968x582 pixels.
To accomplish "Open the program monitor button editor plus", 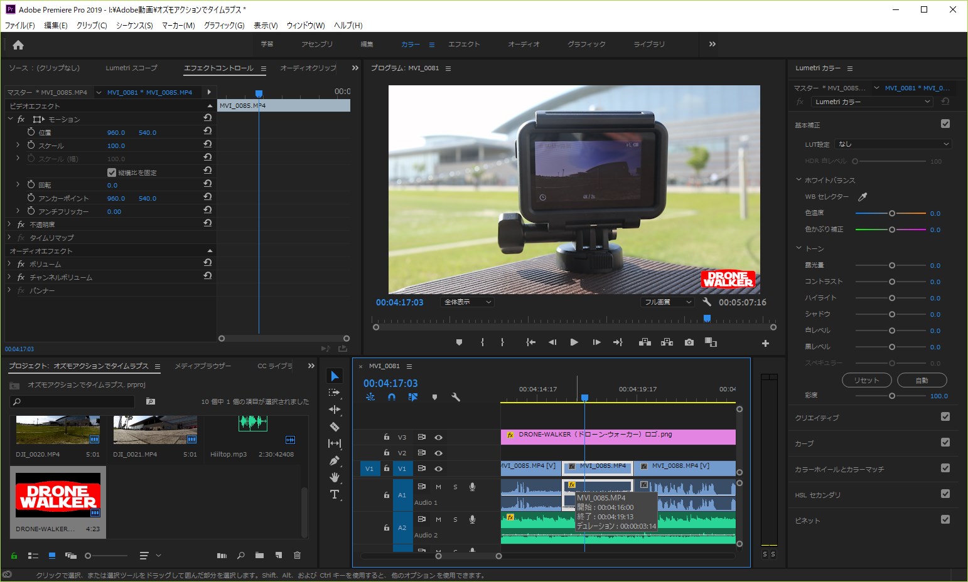I will pyautogui.click(x=765, y=343).
